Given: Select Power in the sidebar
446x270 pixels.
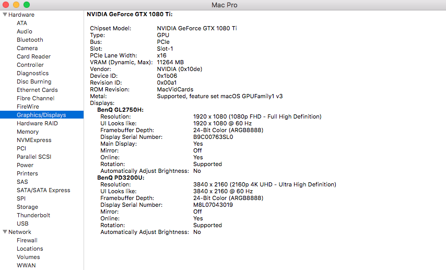Looking at the screenshot, I should pos(25,165).
